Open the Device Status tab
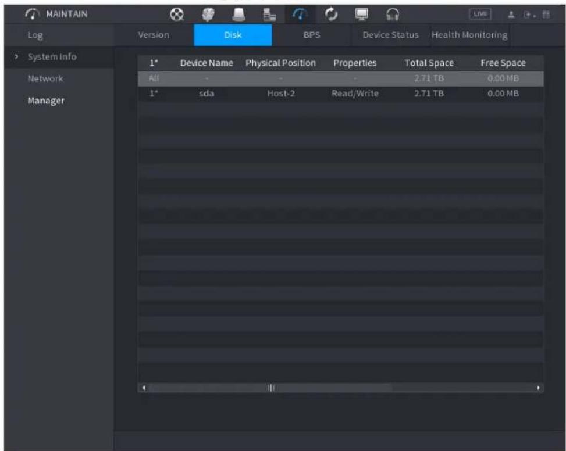 [x=390, y=35]
